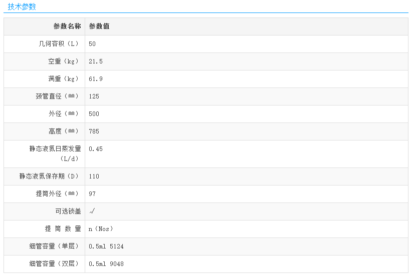
Task: Click the single-layer value 0.5ml 5124
Action: 106,246
